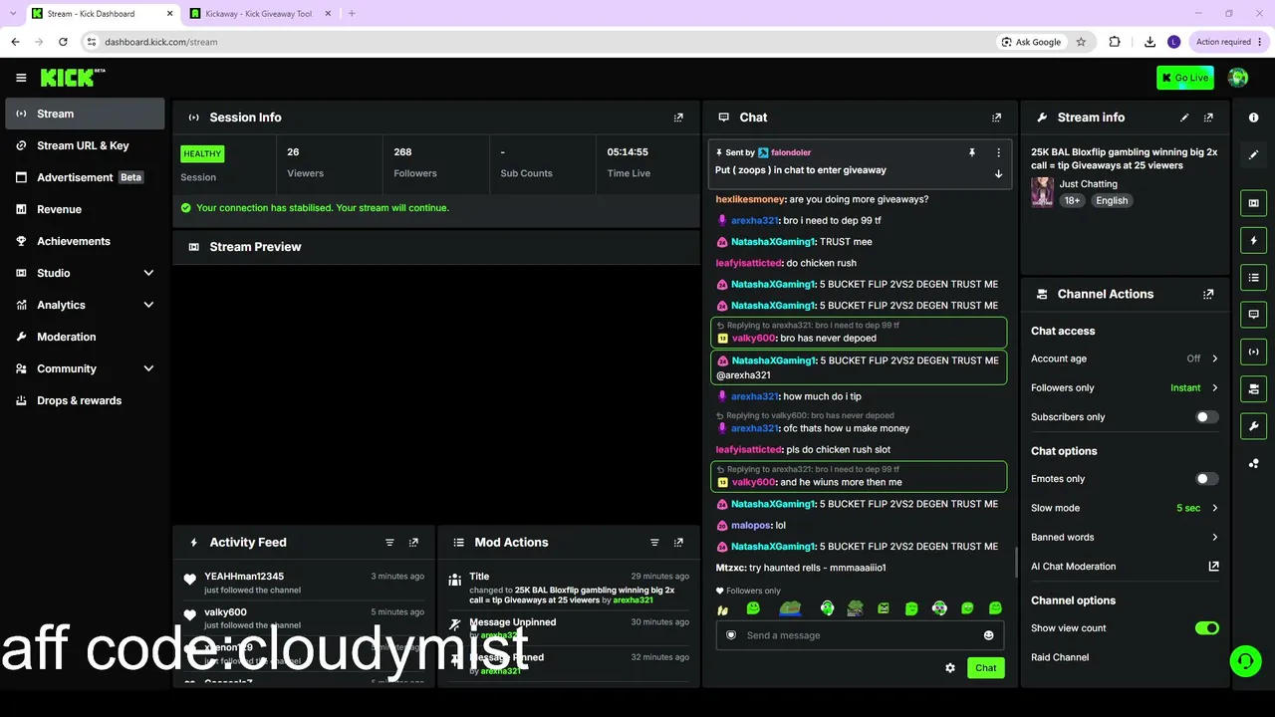Edit stream info with pencil icon

pos(1184,118)
